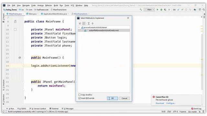Click the IntelliJ IDEA logo icon in title bar
207x116 pixels.
click(x=4, y=5)
